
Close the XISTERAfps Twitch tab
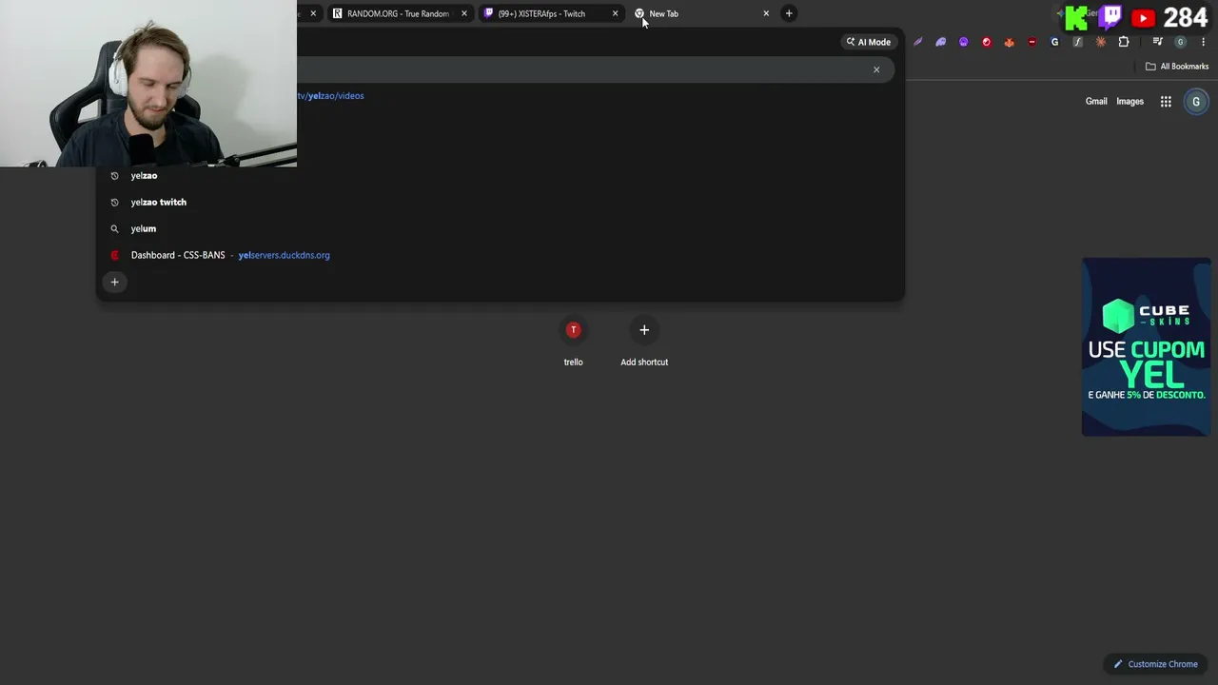click(x=615, y=13)
